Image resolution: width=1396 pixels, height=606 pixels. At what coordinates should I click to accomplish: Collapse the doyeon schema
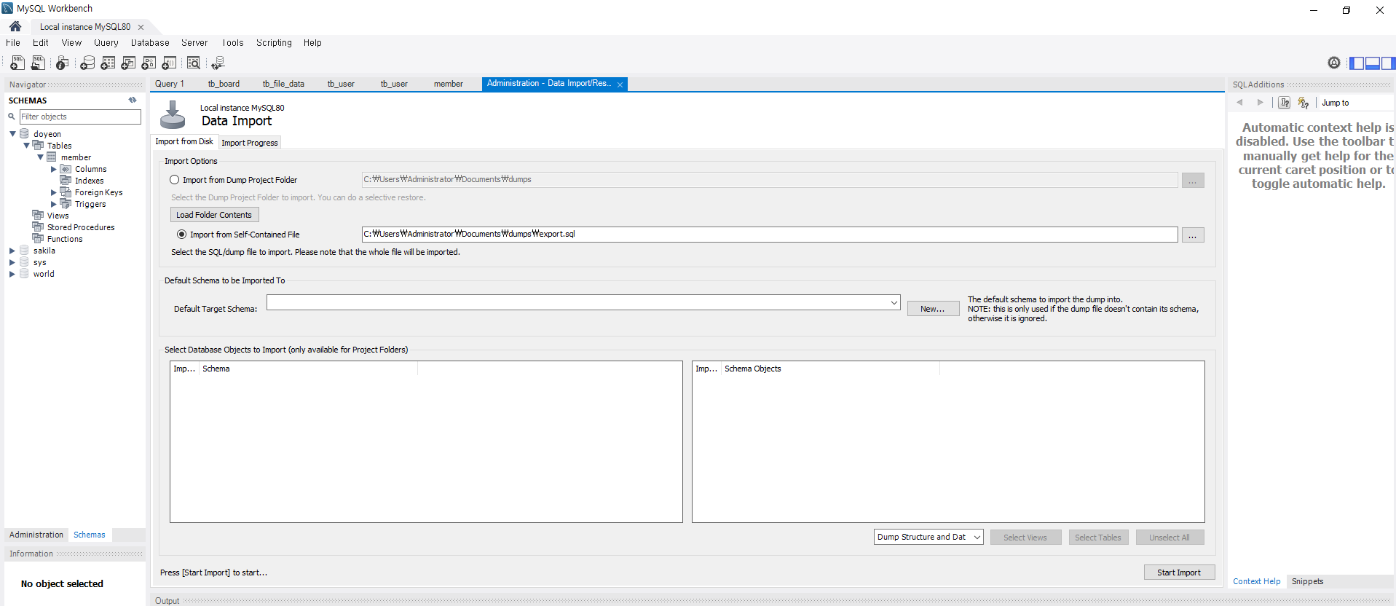12,134
